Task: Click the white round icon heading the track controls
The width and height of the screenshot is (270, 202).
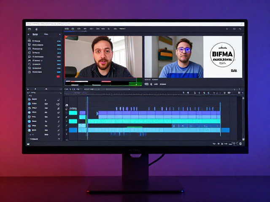Action: click(x=67, y=105)
